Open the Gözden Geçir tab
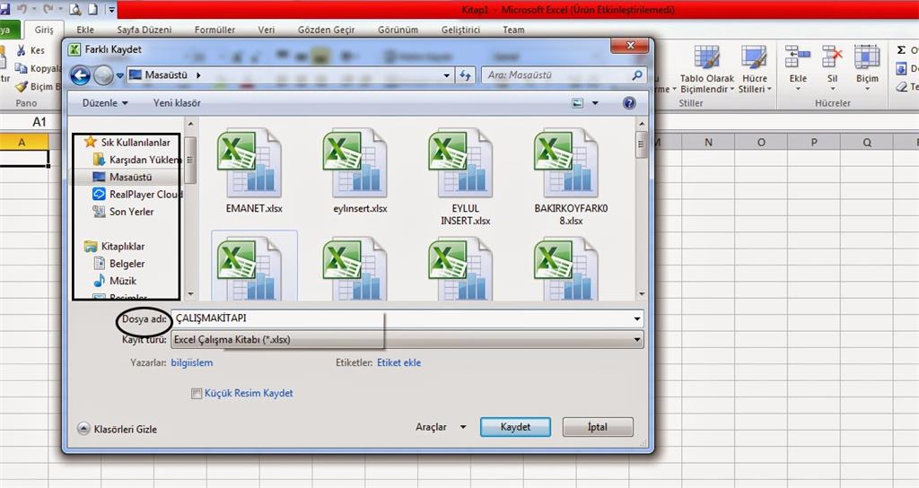This screenshot has width=919, height=488. click(326, 30)
